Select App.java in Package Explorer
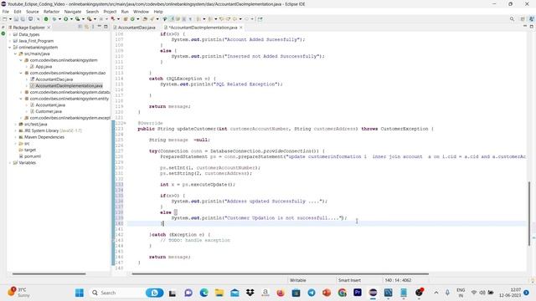 [x=44, y=67]
